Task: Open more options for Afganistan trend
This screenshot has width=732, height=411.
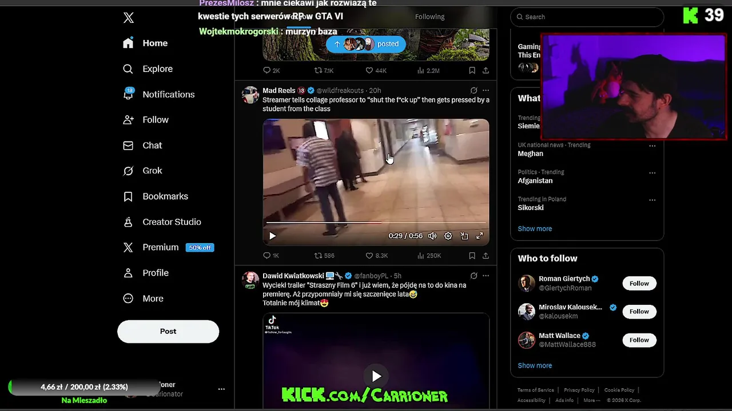Action: 652,173
